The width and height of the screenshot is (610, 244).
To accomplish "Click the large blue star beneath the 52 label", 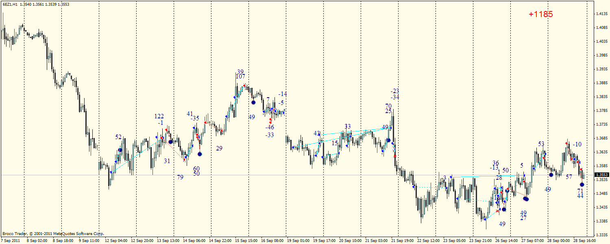I will click(120, 150).
